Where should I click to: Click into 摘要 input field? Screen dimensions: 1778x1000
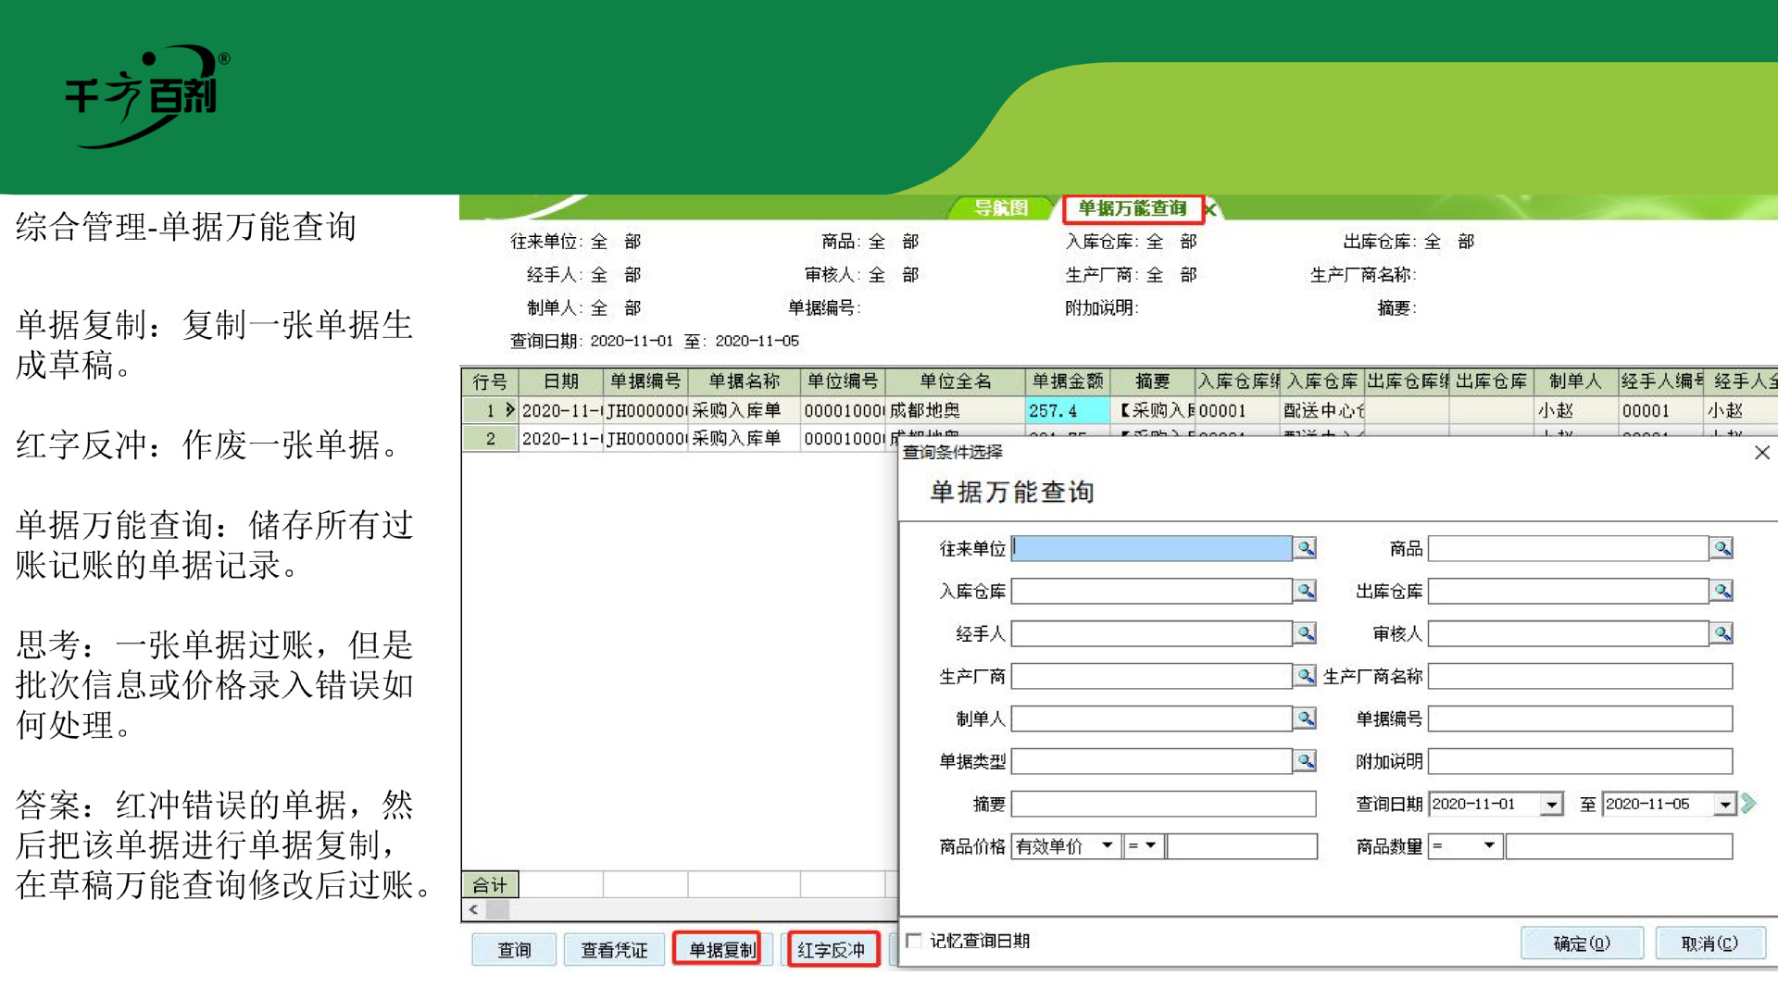tap(1163, 804)
